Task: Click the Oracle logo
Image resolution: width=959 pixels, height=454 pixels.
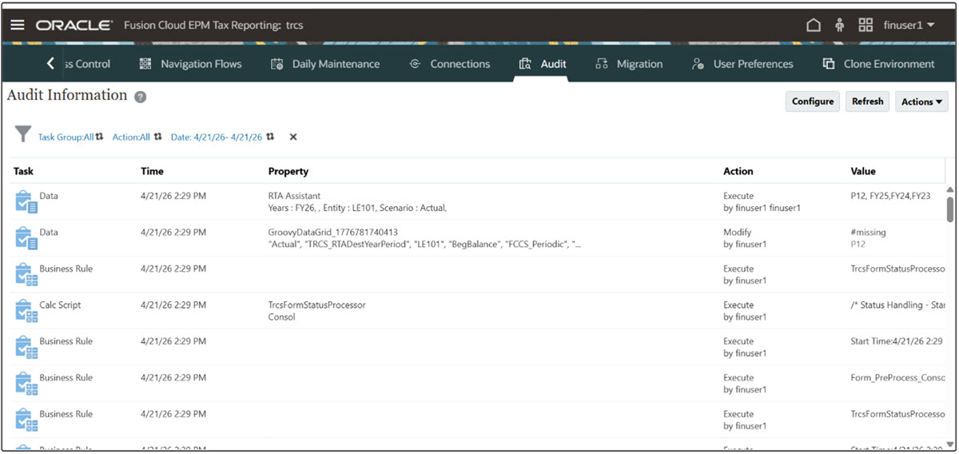Action: tap(74, 25)
